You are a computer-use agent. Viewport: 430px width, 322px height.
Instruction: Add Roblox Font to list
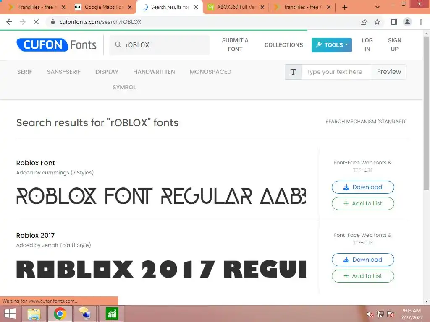(363, 203)
